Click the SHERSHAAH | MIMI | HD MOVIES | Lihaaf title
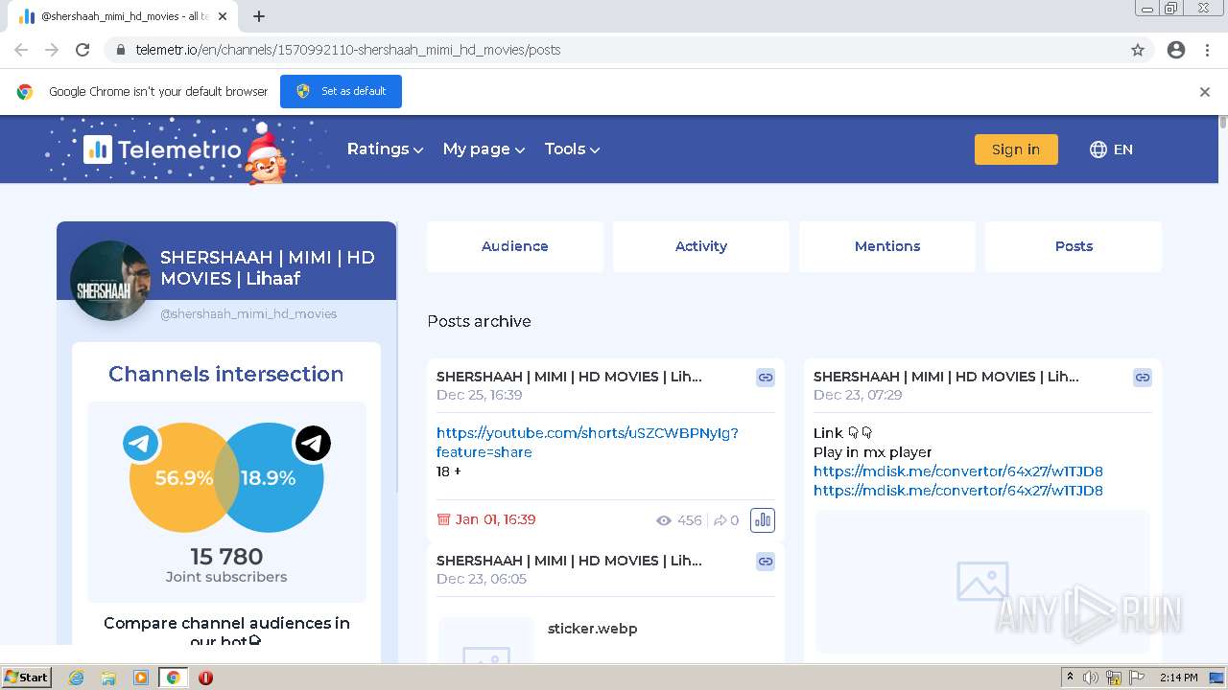This screenshot has width=1228, height=690. pos(268,268)
